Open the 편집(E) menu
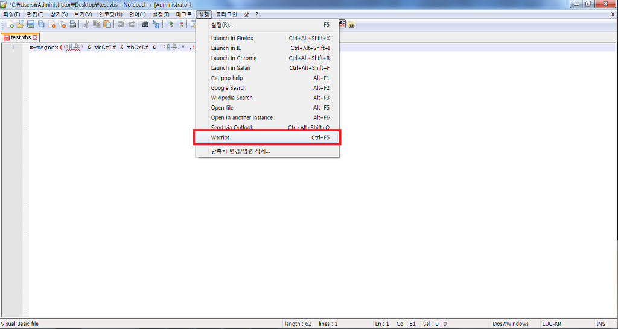This screenshot has width=618, height=329. [x=35, y=14]
